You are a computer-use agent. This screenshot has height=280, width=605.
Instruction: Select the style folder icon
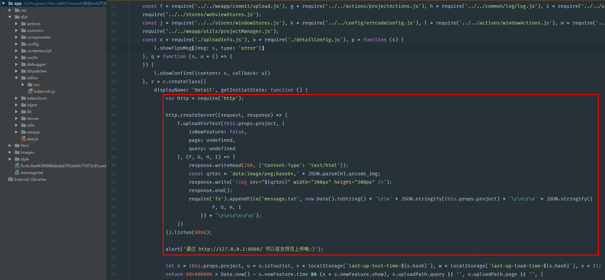[x=17, y=159]
